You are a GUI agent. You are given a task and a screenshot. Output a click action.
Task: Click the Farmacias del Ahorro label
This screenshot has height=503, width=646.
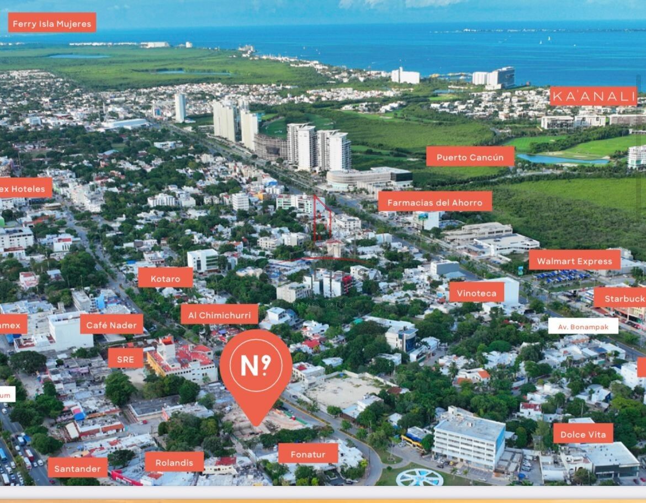click(435, 202)
